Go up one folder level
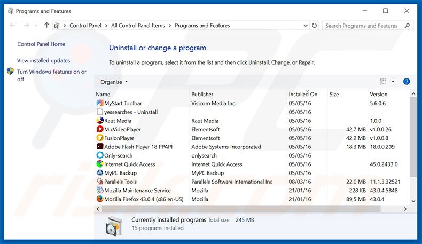422x244 pixels. pos(46,25)
